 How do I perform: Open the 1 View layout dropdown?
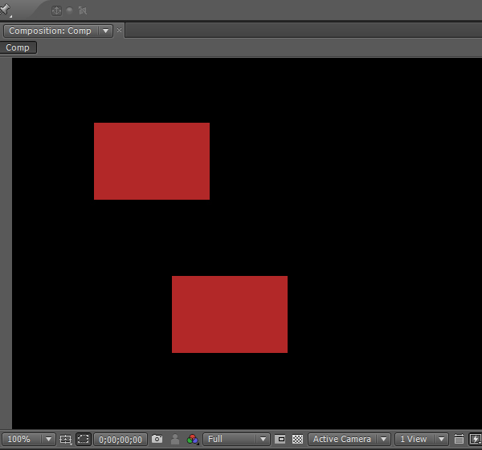click(422, 439)
